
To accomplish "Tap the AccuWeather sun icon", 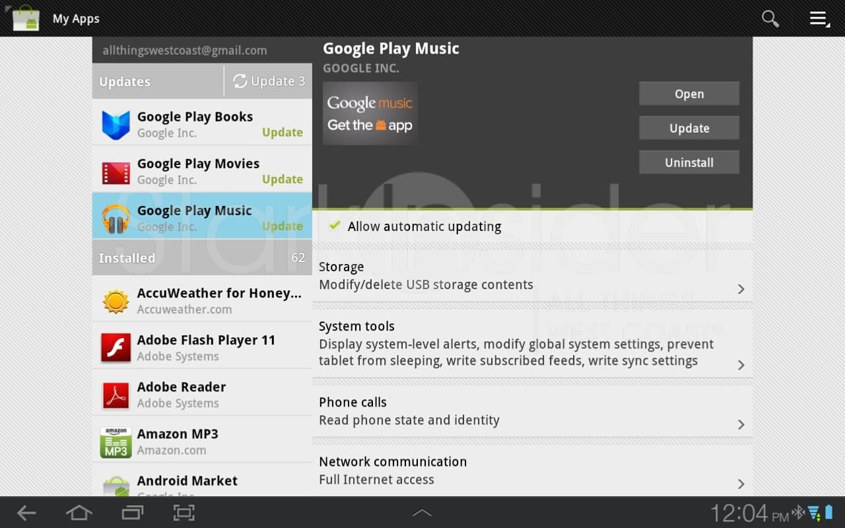I will click(x=116, y=301).
